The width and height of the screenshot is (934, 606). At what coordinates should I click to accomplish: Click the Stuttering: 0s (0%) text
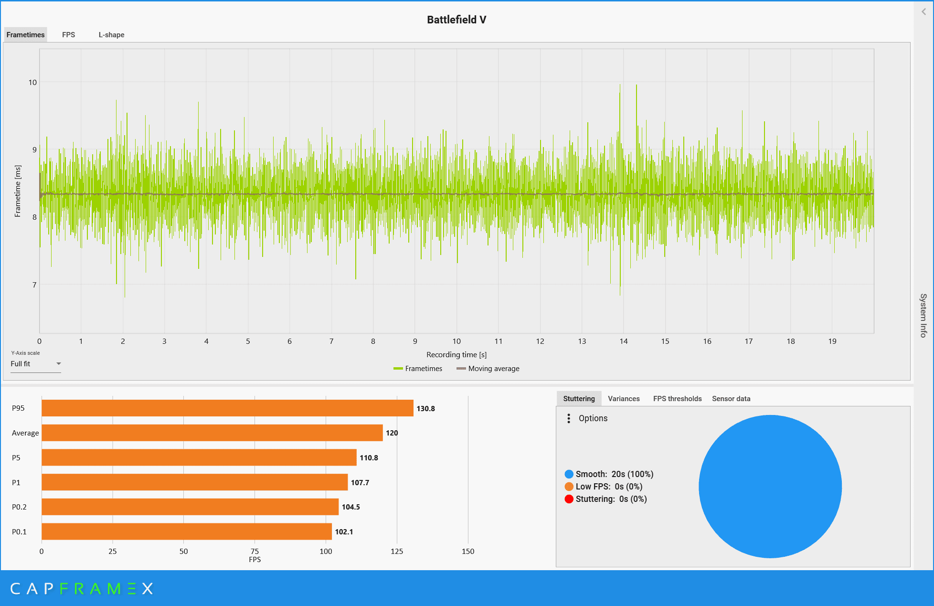click(611, 499)
